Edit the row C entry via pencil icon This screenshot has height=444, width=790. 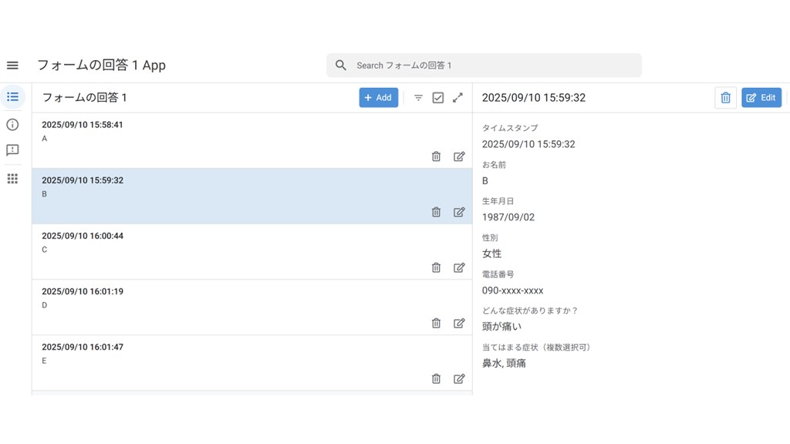pyautogui.click(x=459, y=267)
